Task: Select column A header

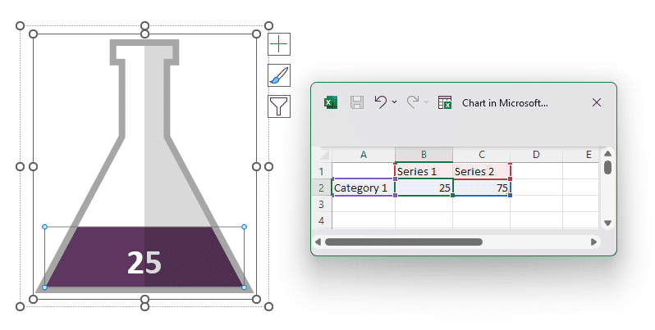Action: click(364, 155)
